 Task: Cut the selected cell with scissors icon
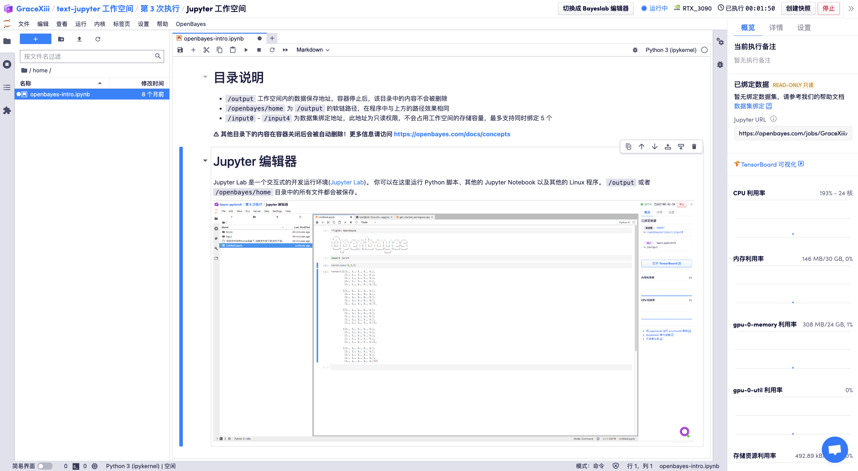tap(206, 50)
